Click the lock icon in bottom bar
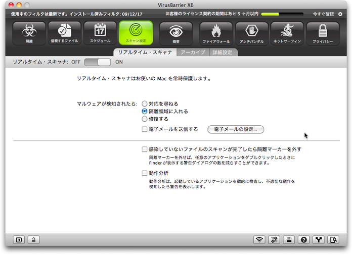The height and width of the screenshot is (255, 352). (33, 240)
